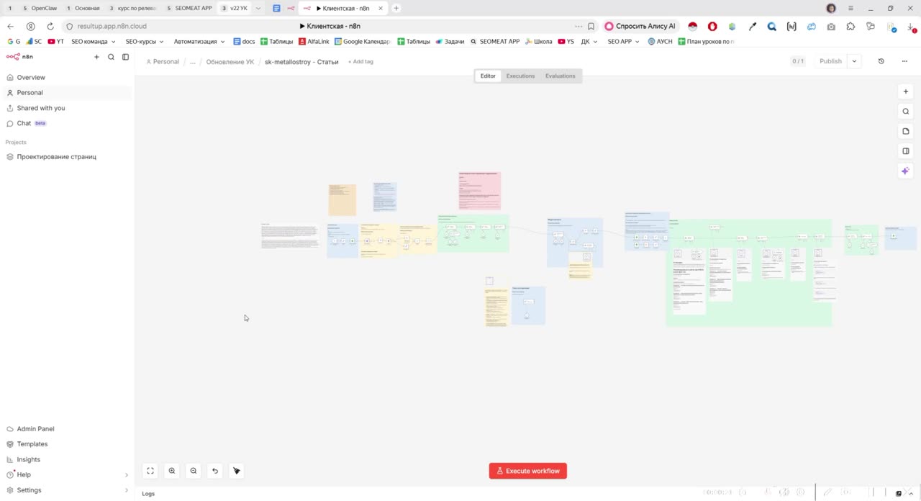Open the workflow three-dot actions menu
Image resolution: width=921 pixels, height=501 pixels.
click(904, 61)
